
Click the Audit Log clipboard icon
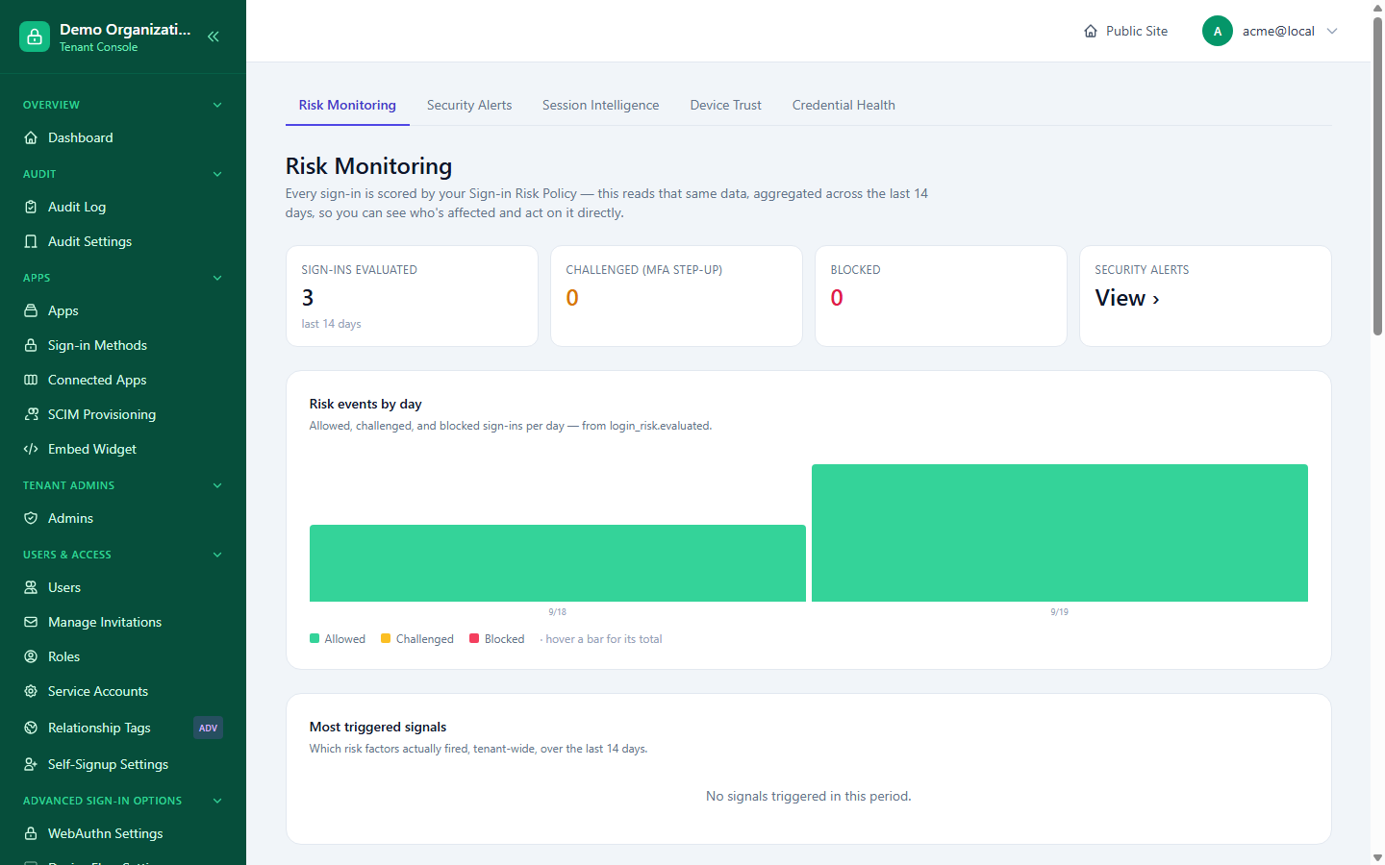pos(31,207)
